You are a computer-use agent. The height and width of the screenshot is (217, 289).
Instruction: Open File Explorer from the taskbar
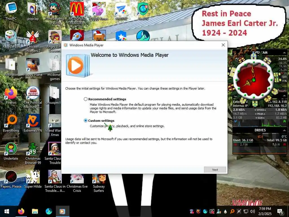[x=35, y=211]
